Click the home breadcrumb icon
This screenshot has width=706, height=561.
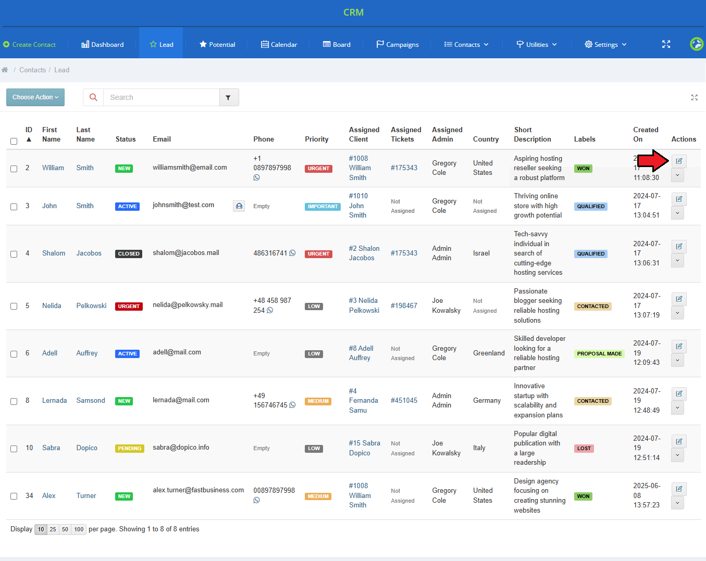coord(5,70)
